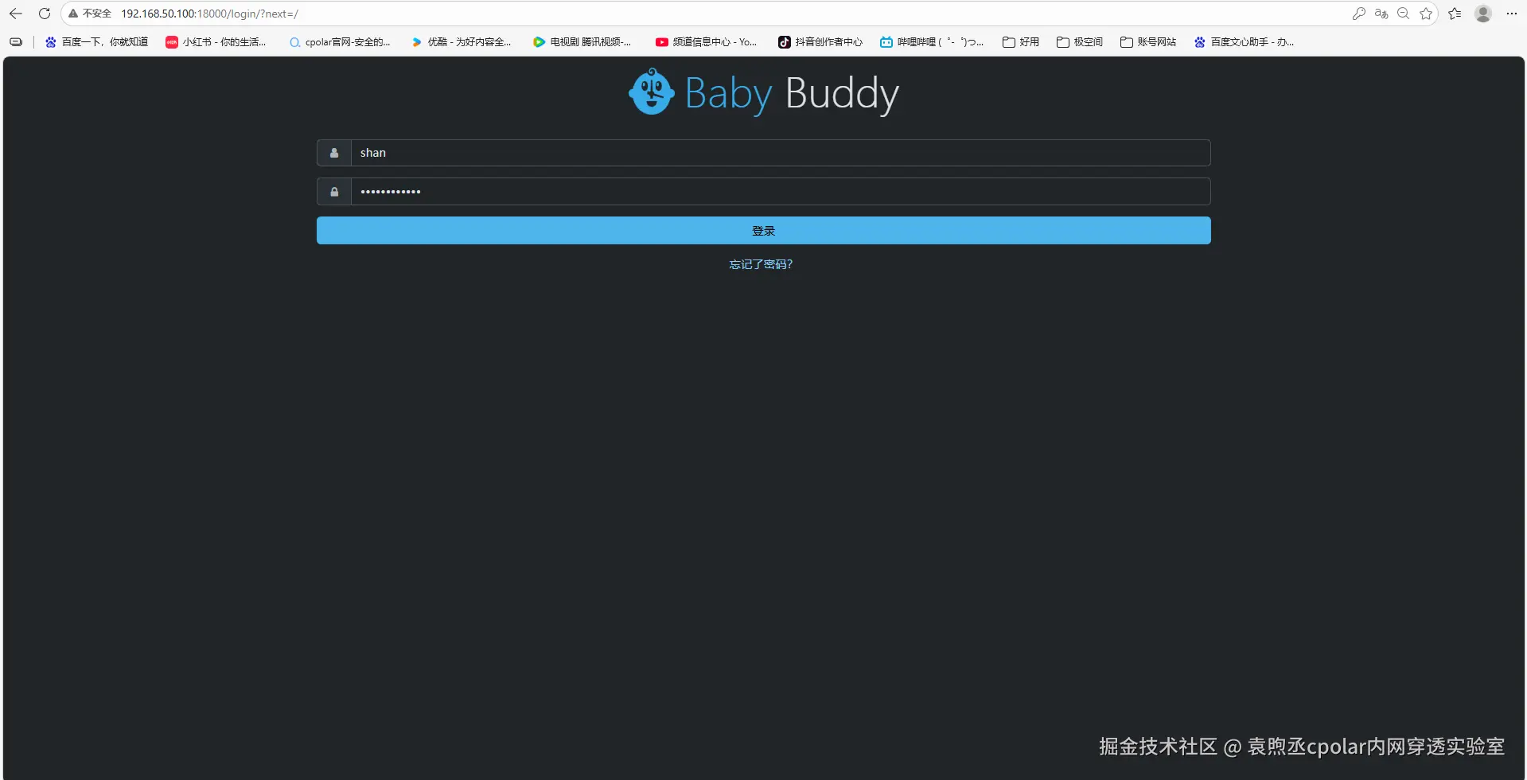
Task: Click the not-secure warning icon in address bar
Action: click(73, 14)
